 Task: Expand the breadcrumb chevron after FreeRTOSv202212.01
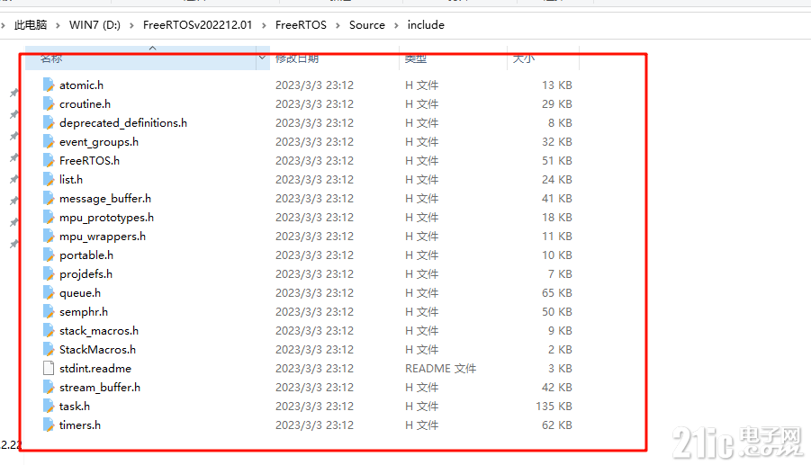click(264, 25)
